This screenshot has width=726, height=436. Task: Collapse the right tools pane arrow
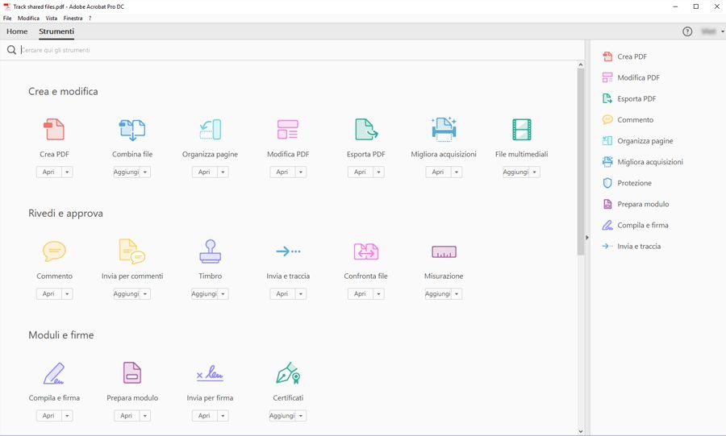click(x=586, y=238)
